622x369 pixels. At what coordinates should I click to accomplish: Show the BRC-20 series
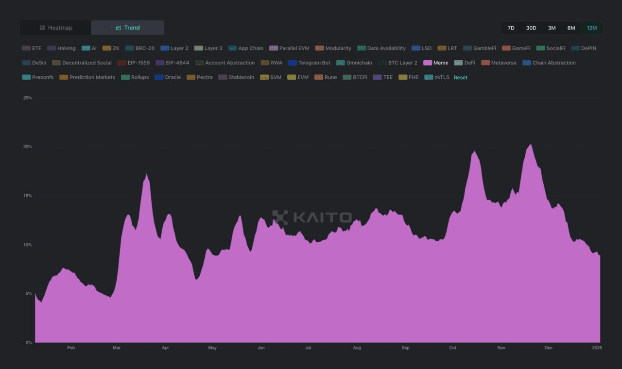tap(140, 48)
